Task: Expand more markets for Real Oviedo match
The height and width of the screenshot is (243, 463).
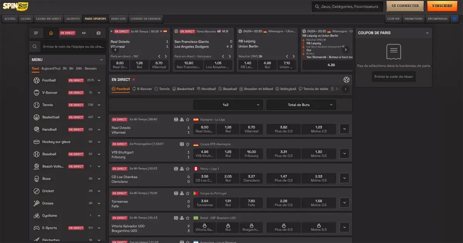Action: tap(345, 129)
